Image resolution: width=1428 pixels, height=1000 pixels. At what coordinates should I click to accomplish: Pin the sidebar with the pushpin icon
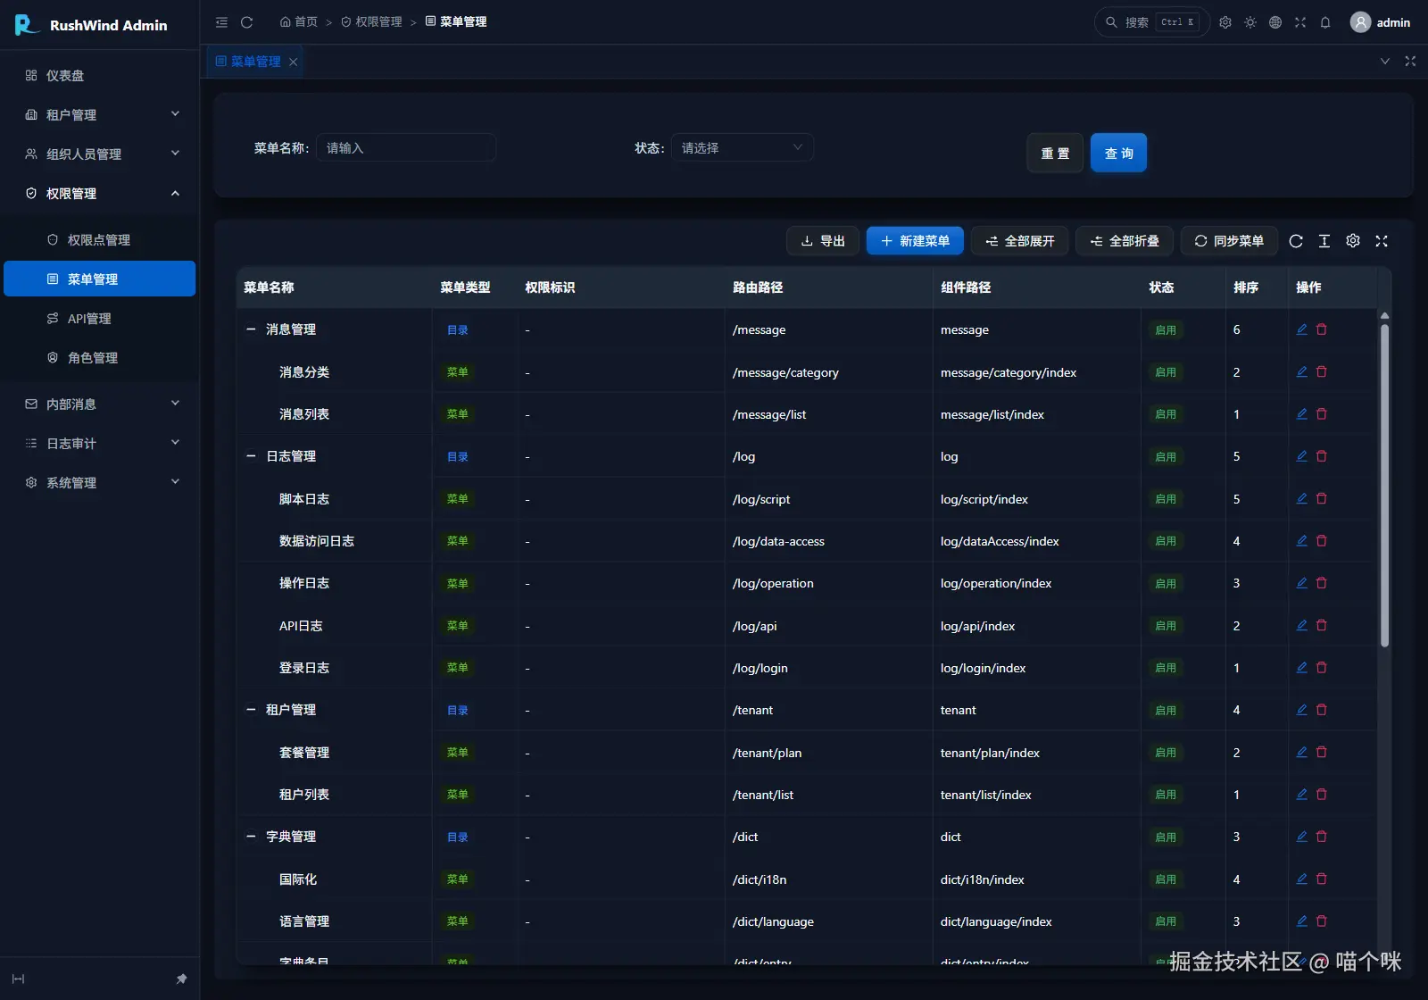[182, 979]
